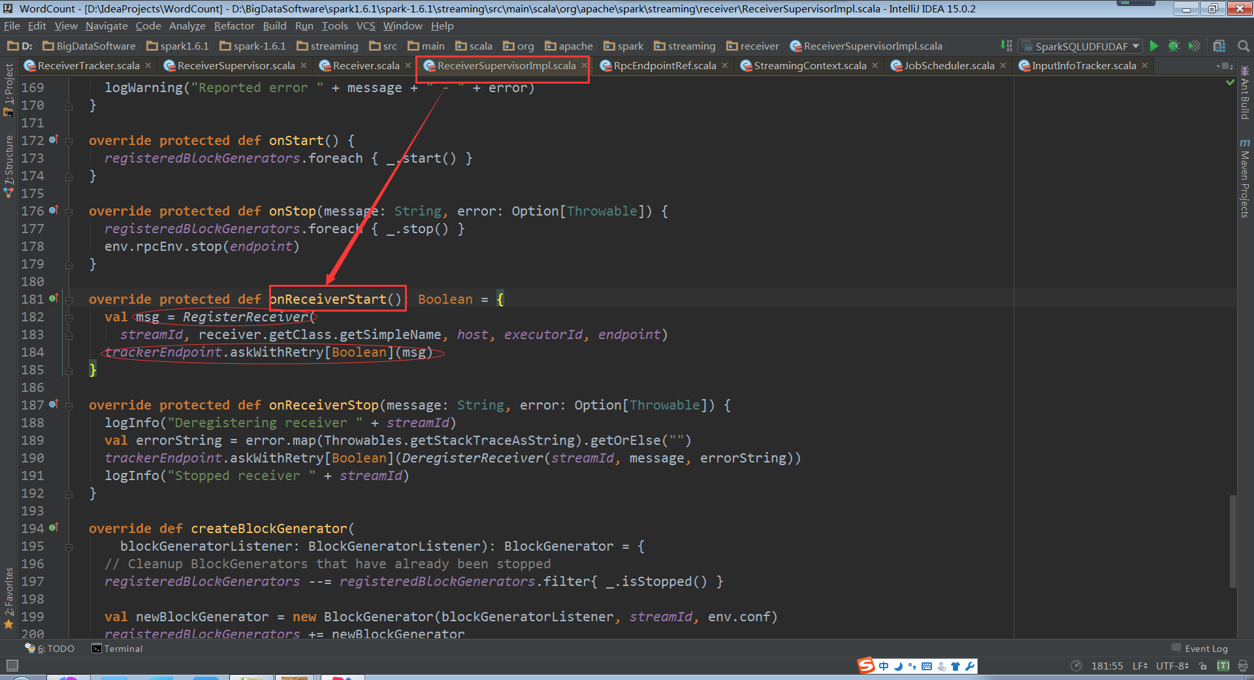
Task: Open the Z: Structure tool window
Action: click(x=8, y=166)
